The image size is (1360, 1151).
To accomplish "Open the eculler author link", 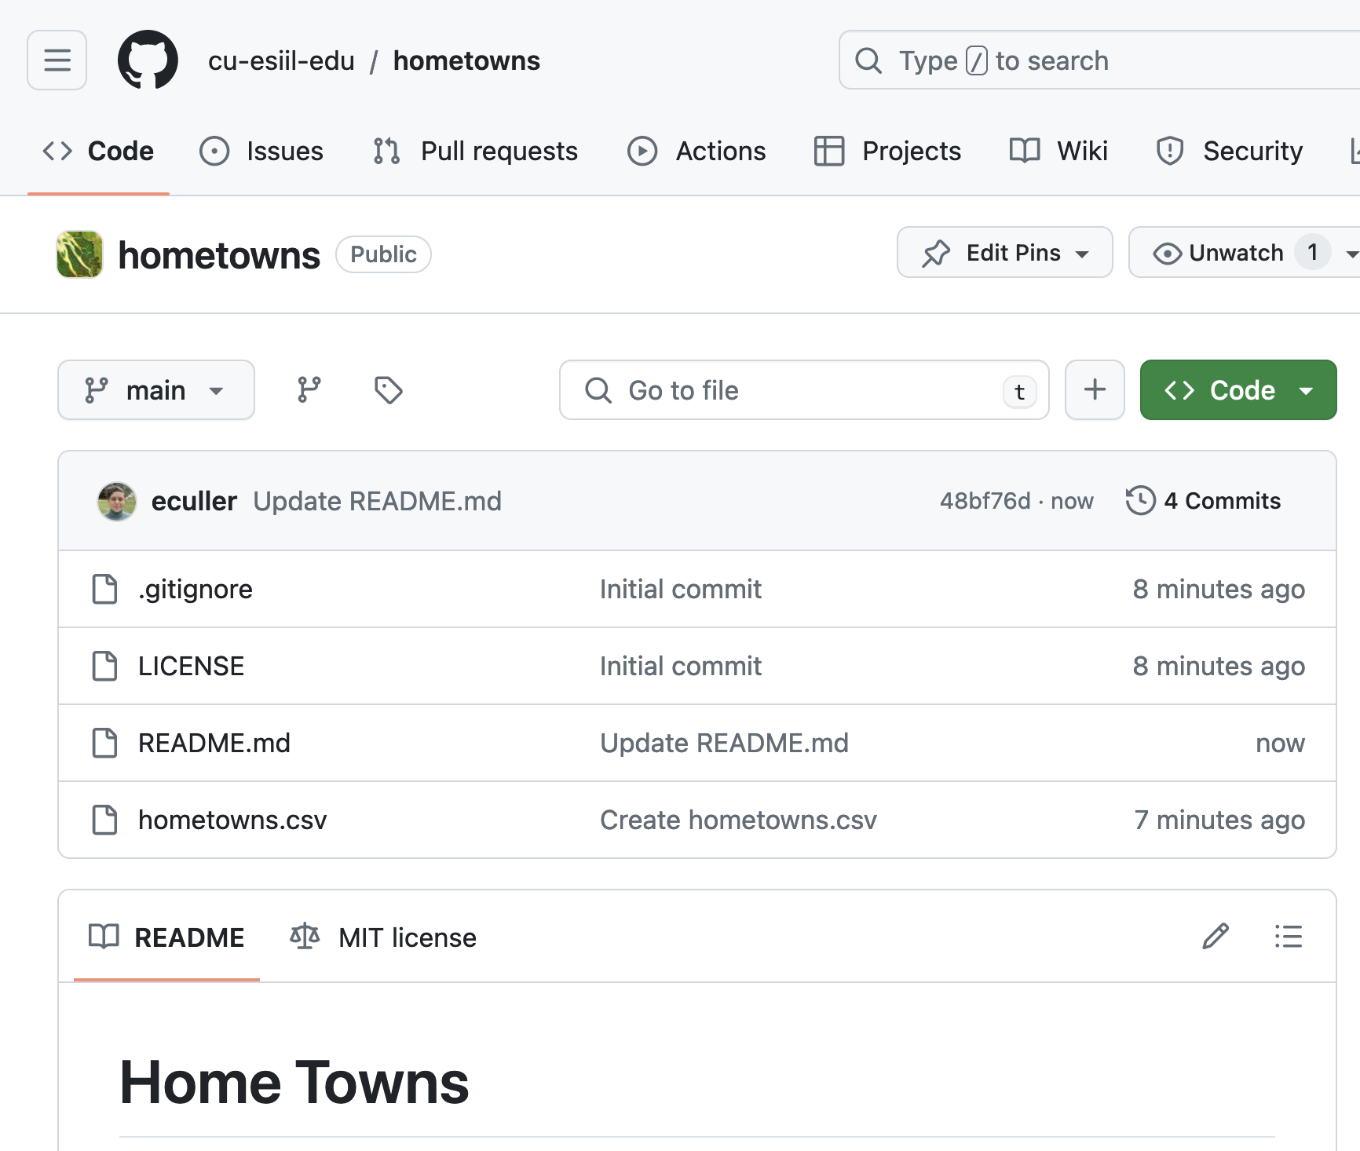I will [x=194, y=501].
